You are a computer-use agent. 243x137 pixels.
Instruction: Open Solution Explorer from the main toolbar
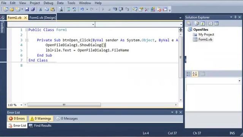(135, 9)
